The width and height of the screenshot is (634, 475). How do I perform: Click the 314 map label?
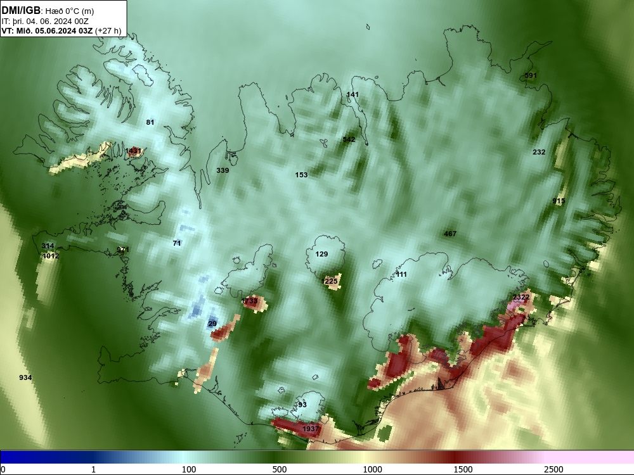(48, 246)
